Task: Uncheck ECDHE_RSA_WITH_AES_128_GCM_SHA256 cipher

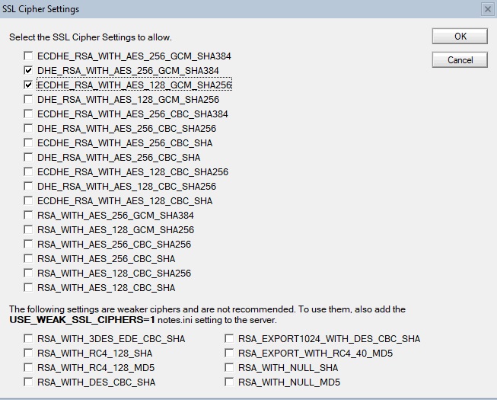Action: (x=28, y=85)
